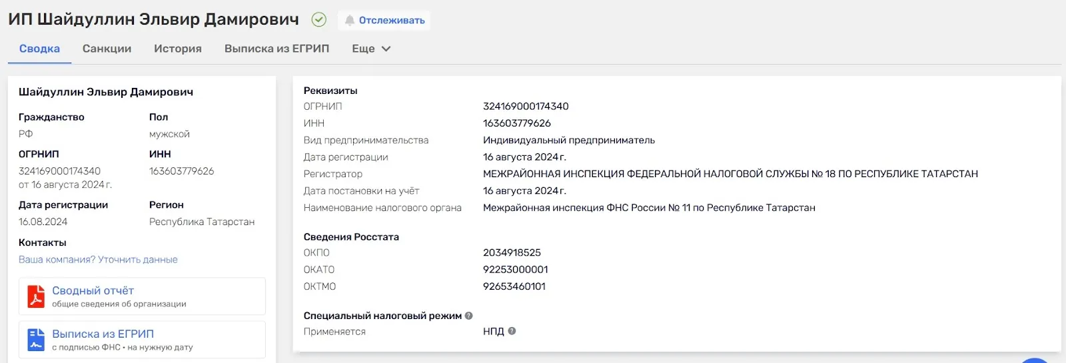Click ОГРНИП 324169000174340 in left panel

pos(59,171)
